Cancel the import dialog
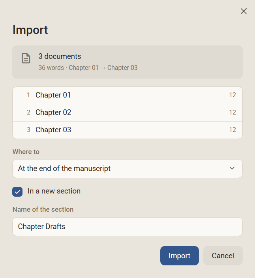The height and width of the screenshot is (278, 255). click(223, 255)
